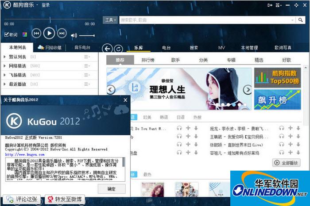The height and width of the screenshot is (206, 310).
Task: Open the 音乐电台 tab
Action: click(x=82, y=47)
